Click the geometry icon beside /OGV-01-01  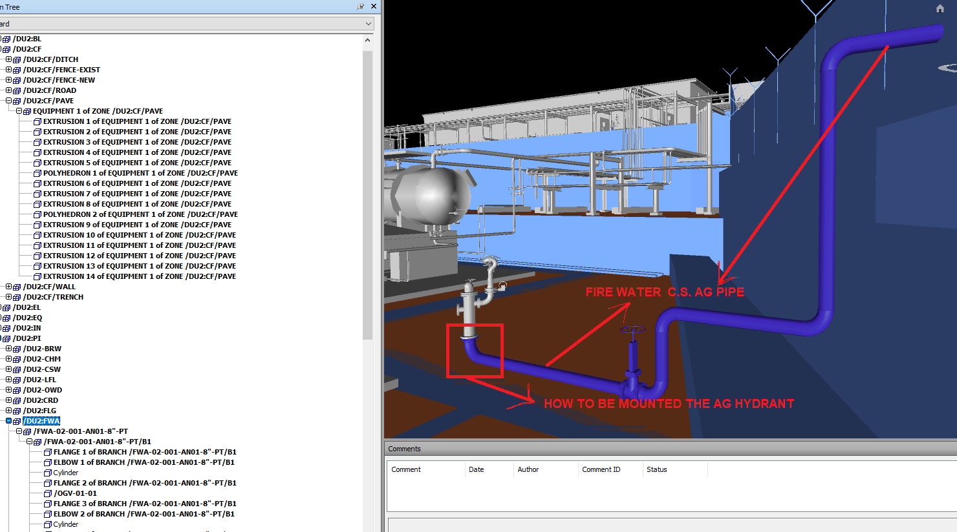[48, 494]
